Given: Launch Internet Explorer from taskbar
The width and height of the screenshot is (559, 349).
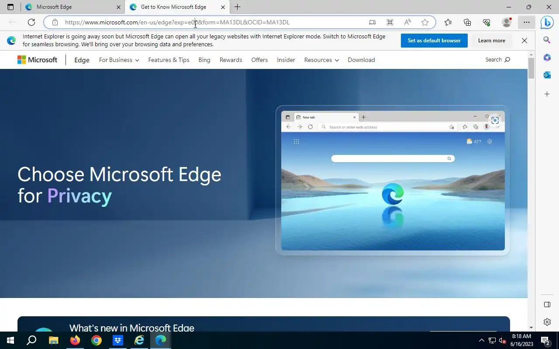Looking at the screenshot, I should click(x=139, y=340).
